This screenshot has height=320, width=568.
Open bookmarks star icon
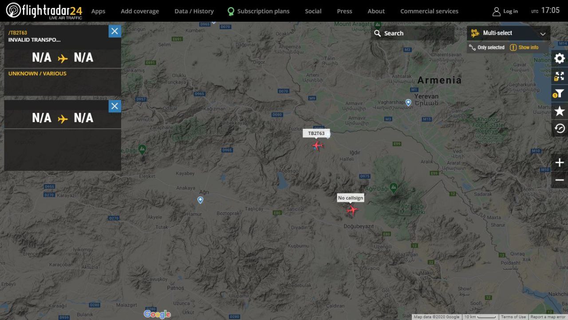click(560, 111)
